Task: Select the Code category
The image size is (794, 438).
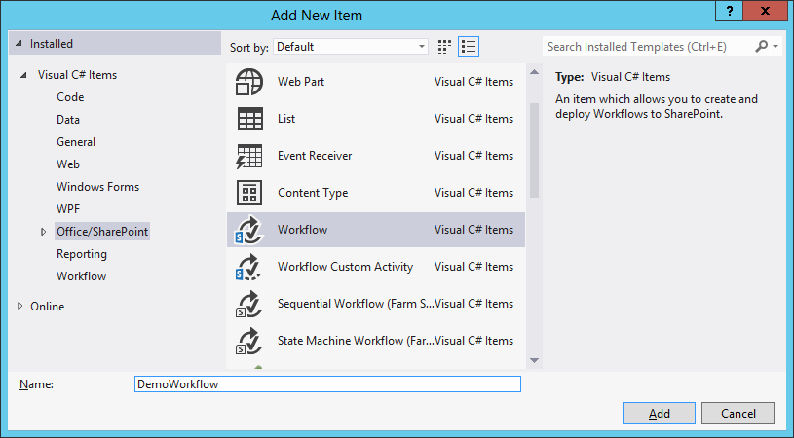Action: 70,97
